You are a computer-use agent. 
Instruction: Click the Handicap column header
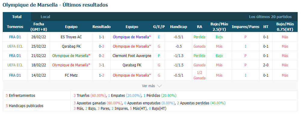click(x=178, y=27)
